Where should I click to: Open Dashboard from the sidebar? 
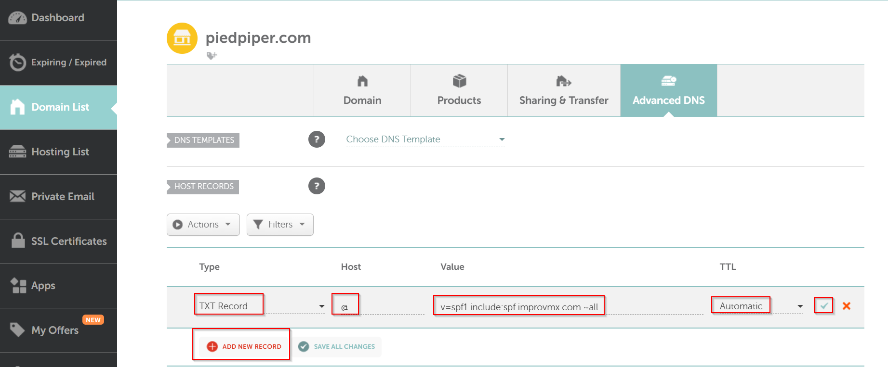click(x=58, y=18)
